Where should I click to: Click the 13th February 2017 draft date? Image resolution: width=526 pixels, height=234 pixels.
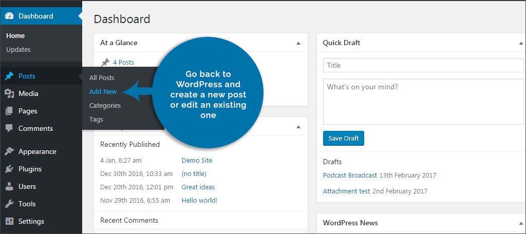(x=408, y=175)
